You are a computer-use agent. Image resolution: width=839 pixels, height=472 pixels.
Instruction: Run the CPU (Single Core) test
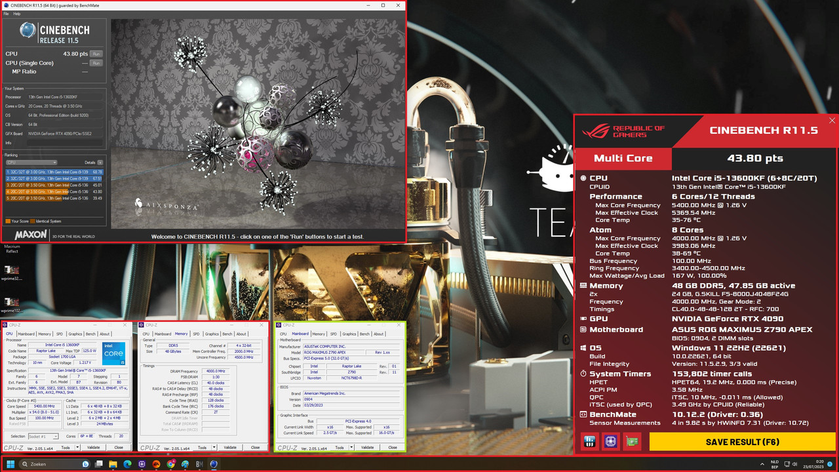click(96, 63)
